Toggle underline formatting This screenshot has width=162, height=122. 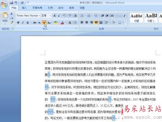(x=28, y=23)
